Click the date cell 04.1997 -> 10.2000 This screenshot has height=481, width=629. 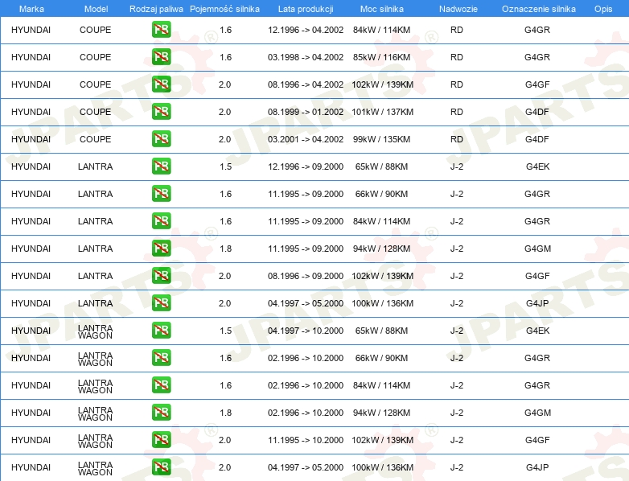point(306,331)
